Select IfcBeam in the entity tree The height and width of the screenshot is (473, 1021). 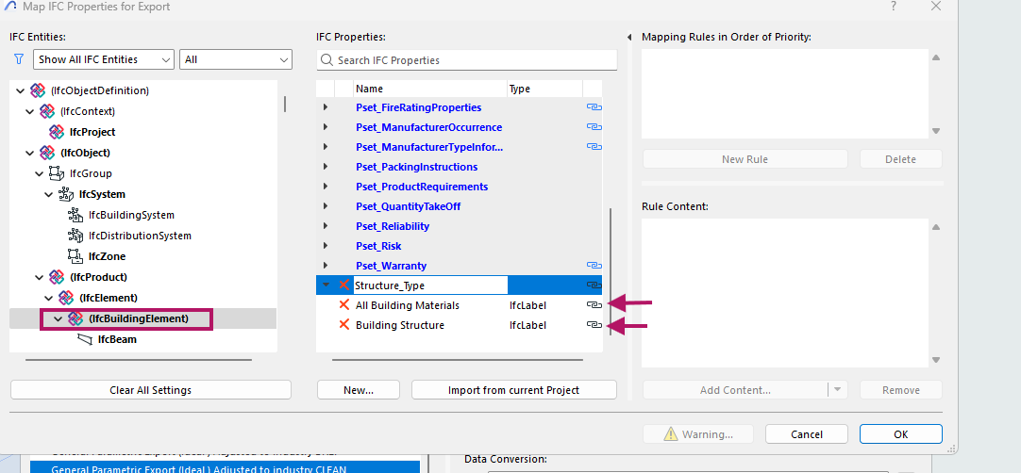117,339
